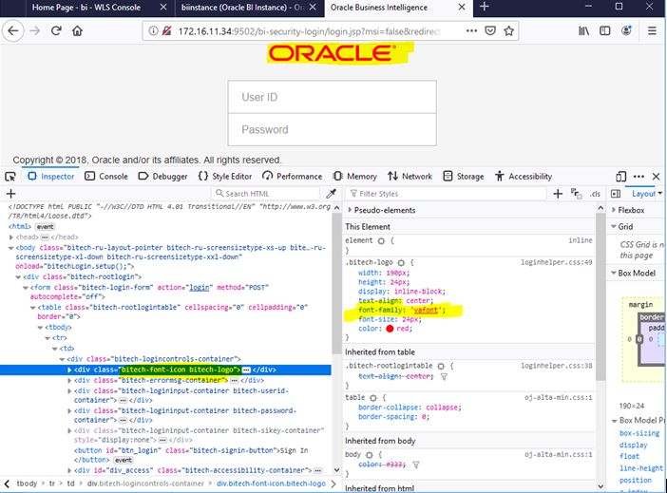This screenshot has height=493, width=667.
Task: Go back with the browser back arrow
Action: pyautogui.click(x=13, y=30)
